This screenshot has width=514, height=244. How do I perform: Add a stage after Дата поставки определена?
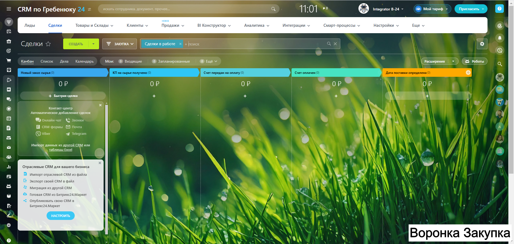pos(468,73)
